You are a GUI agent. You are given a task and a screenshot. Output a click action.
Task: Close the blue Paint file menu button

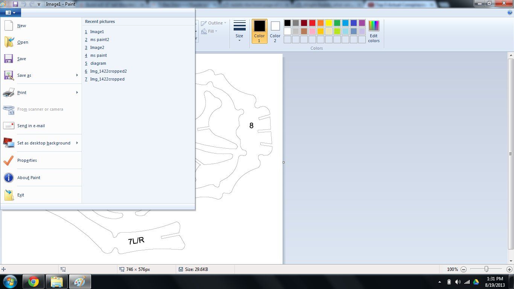[11, 12]
